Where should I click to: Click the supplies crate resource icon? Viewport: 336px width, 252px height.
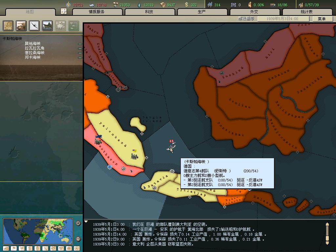tap(163, 5)
